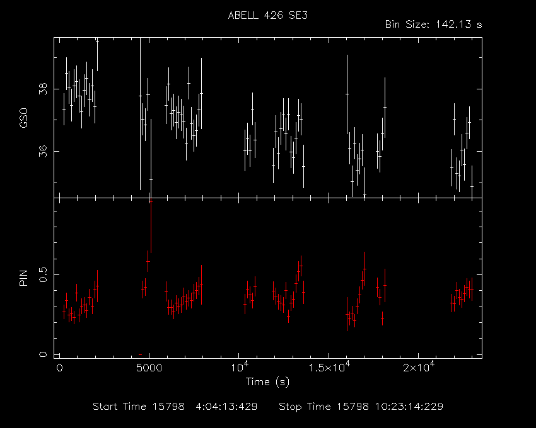Select the Stop Time 15798 10:23:14:229 text
This screenshot has height=428, width=536.
(361, 407)
